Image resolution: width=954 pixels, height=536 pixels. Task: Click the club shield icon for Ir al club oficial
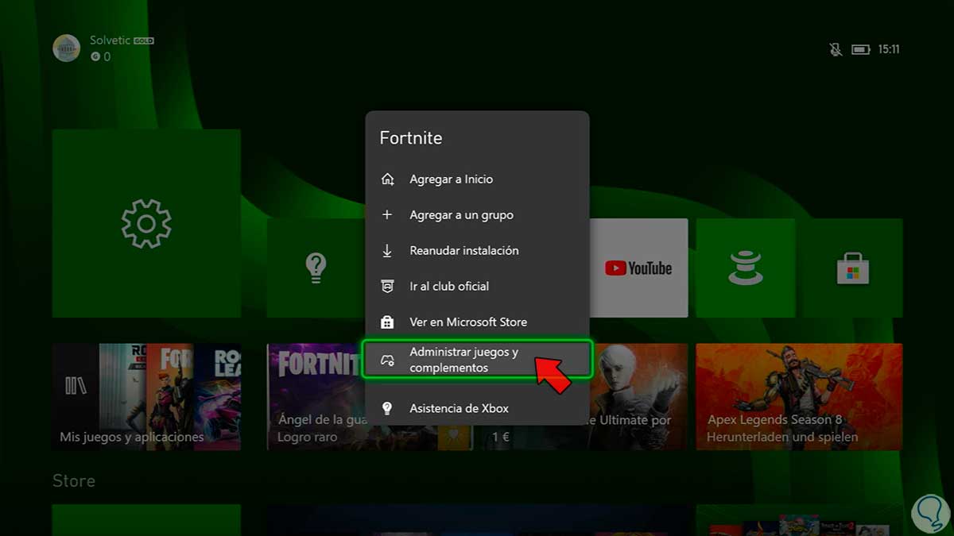pos(387,287)
